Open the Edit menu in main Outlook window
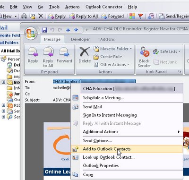 14,7
